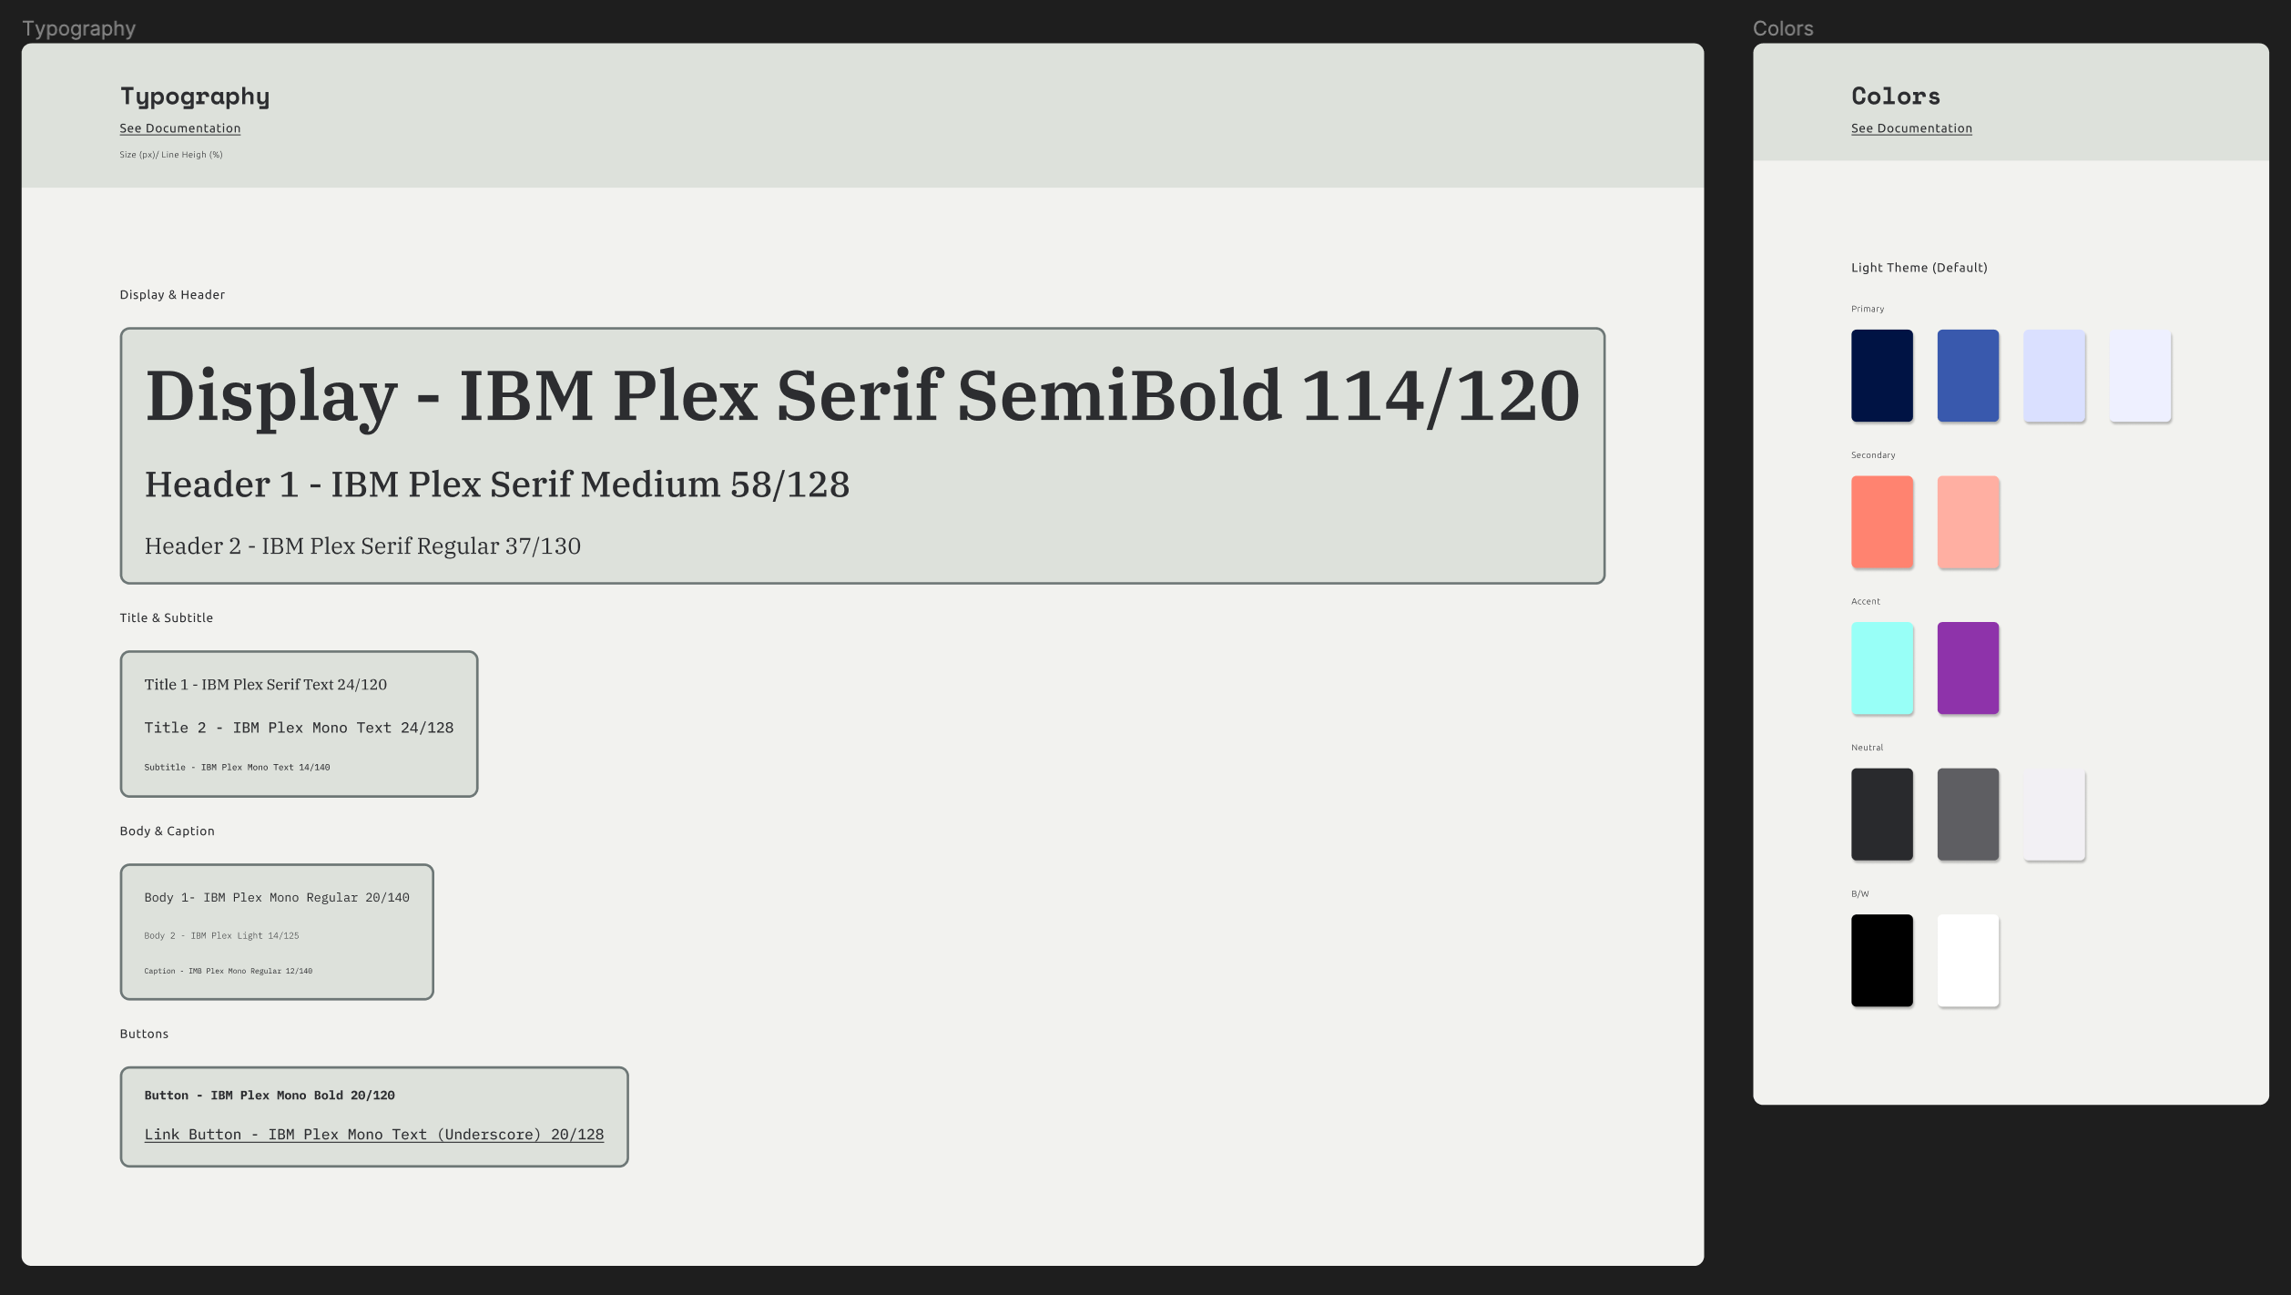Screen dimensions: 2291x1295
Task: Select the Header 1 Medium 58/128 text
Action: (496, 484)
